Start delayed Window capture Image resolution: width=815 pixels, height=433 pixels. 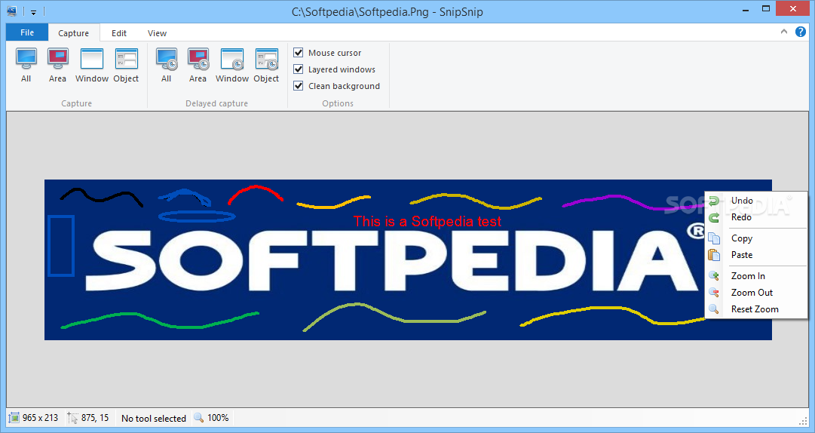click(232, 65)
